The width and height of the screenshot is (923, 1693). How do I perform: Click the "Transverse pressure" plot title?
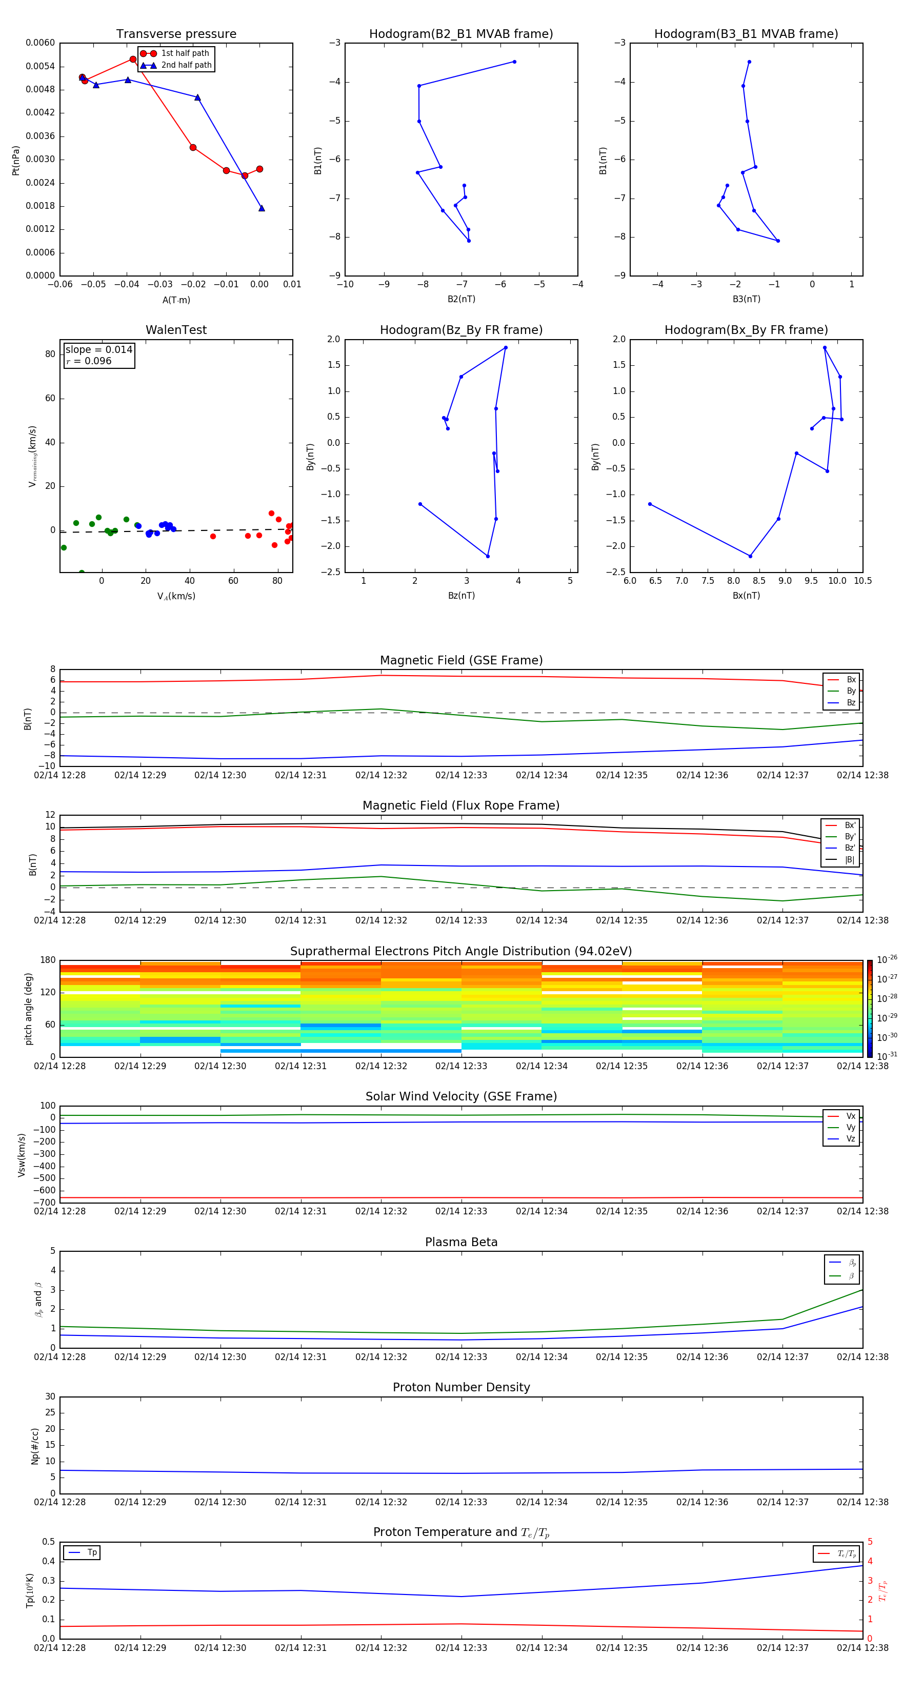(x=176, y=34)
